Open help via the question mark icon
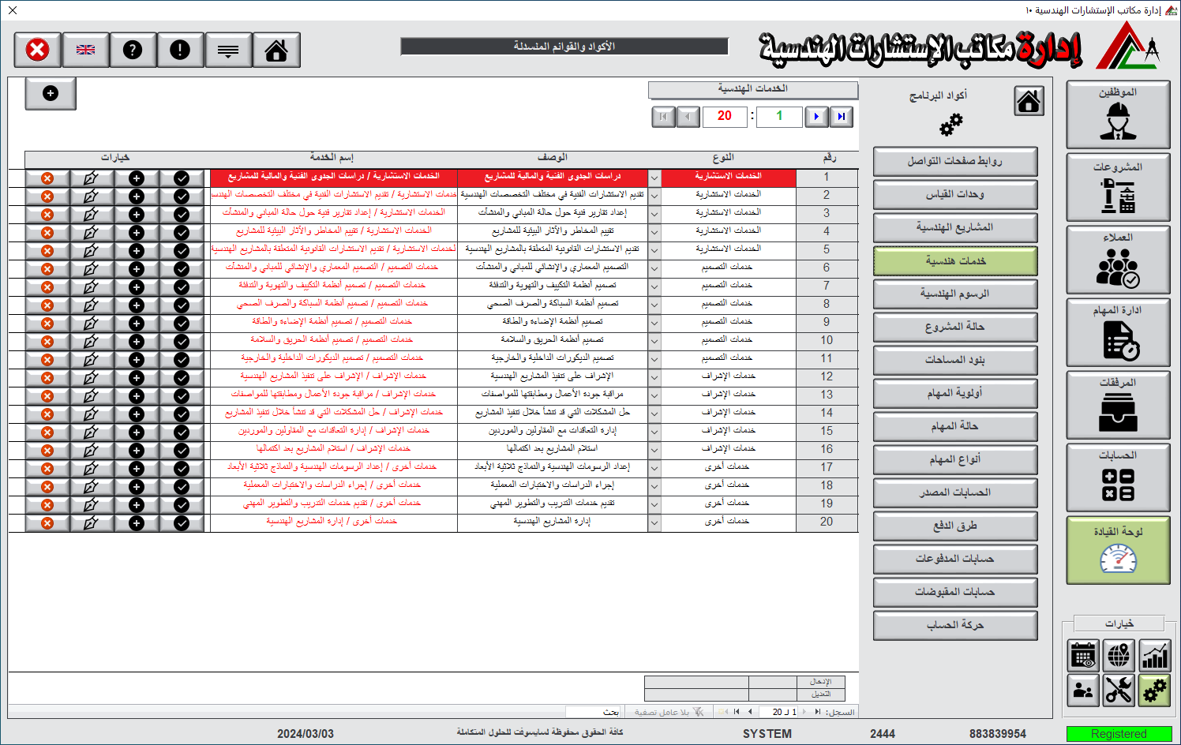Screen dimensions: 1181x745 click(133, 50)
